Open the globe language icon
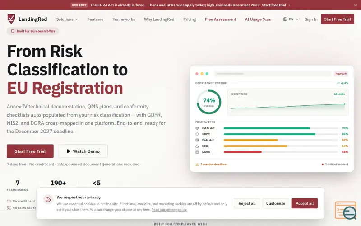361x226 pixels. pyautogui.click(x=285, y=19)
